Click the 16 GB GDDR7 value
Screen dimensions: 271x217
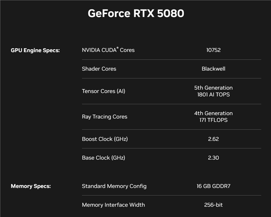pos(214,186)
